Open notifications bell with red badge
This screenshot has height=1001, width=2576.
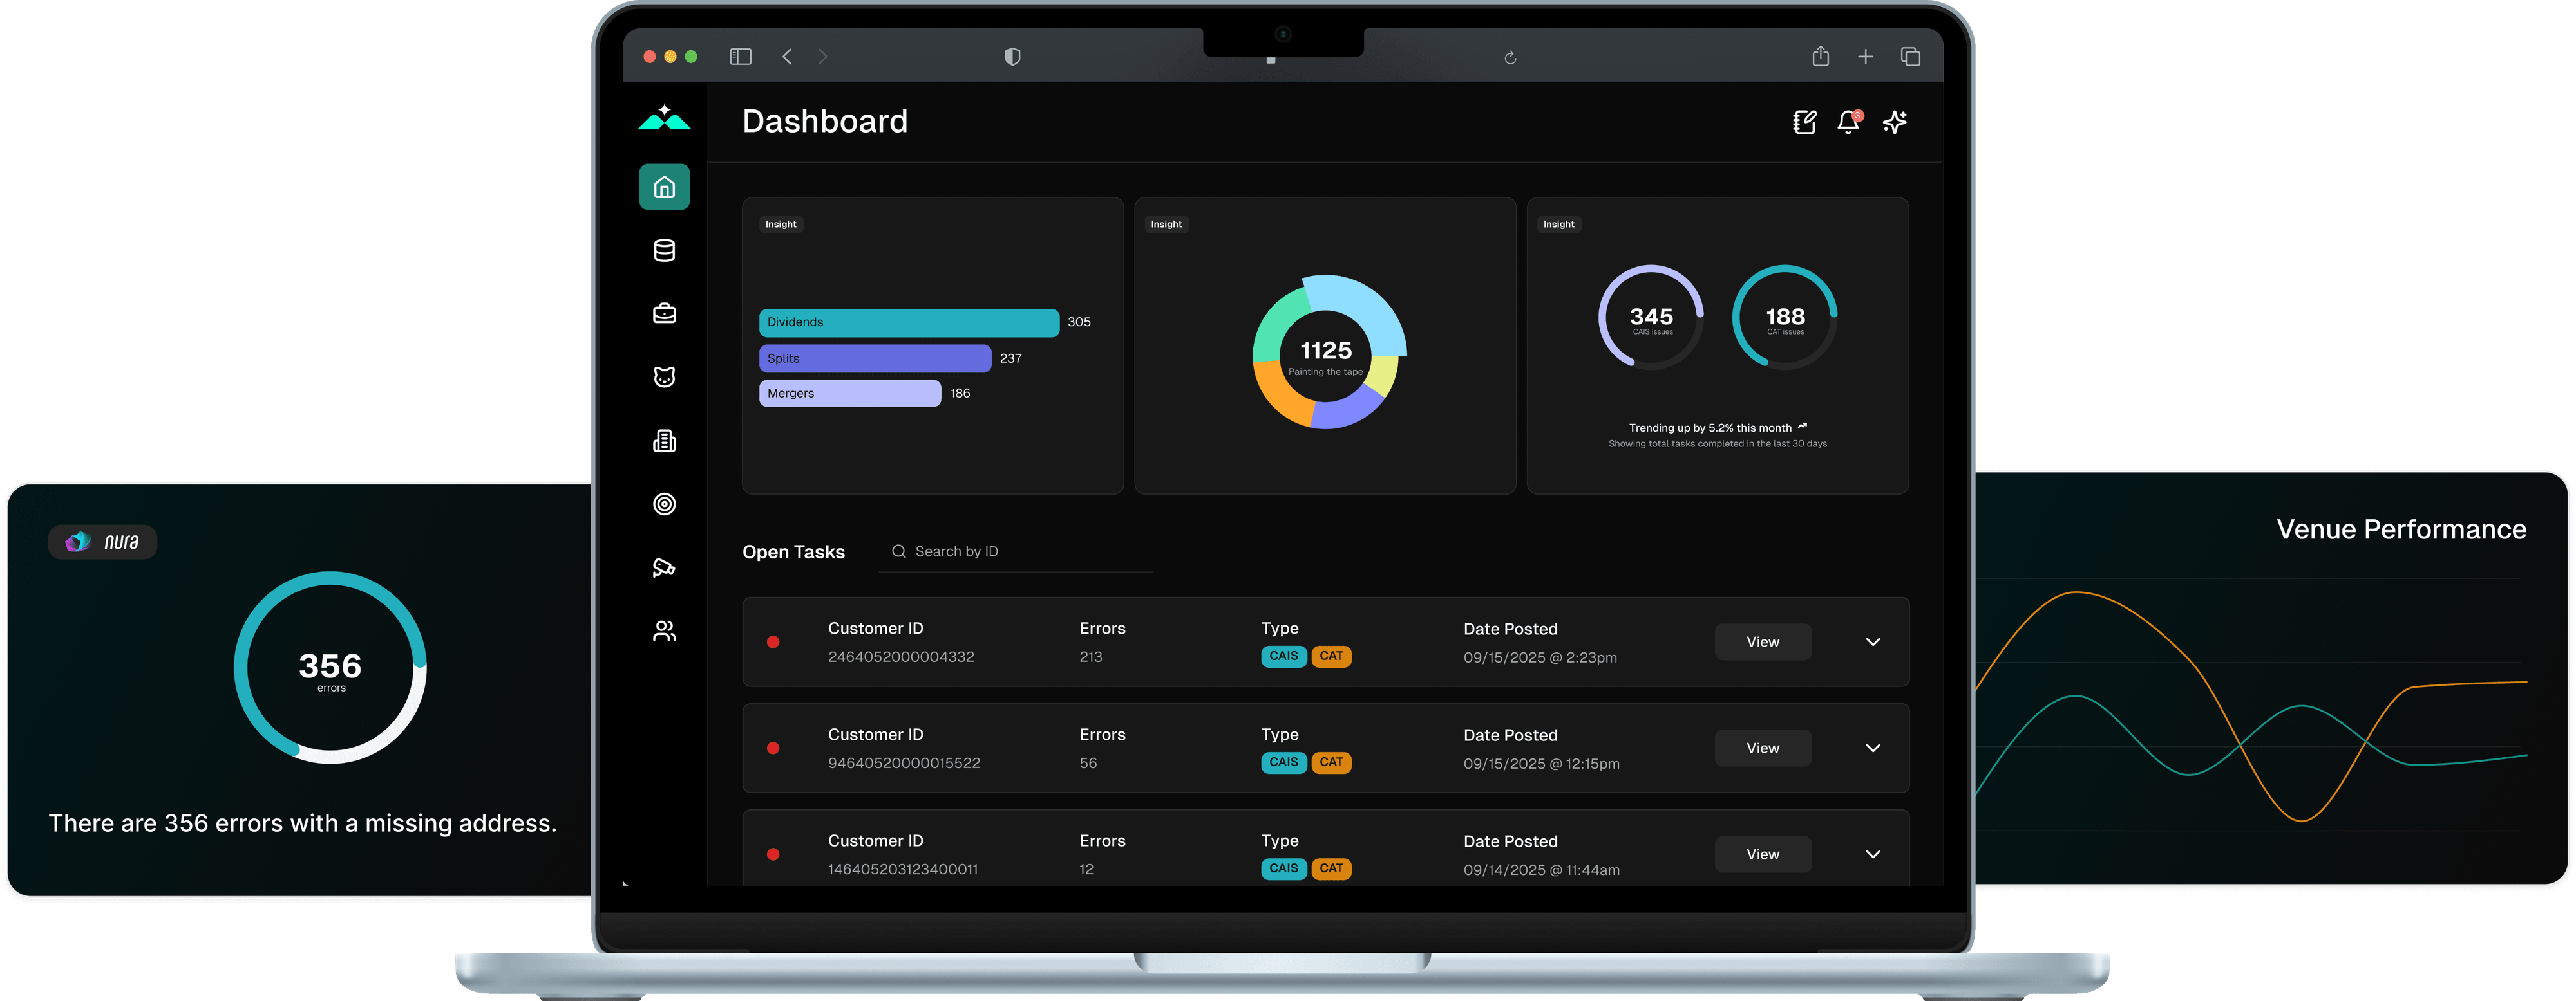point(1848,122)
